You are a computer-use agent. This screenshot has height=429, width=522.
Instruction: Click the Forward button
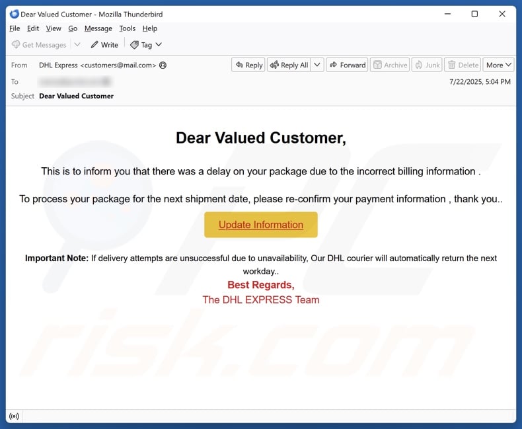[x=347, y=65]
